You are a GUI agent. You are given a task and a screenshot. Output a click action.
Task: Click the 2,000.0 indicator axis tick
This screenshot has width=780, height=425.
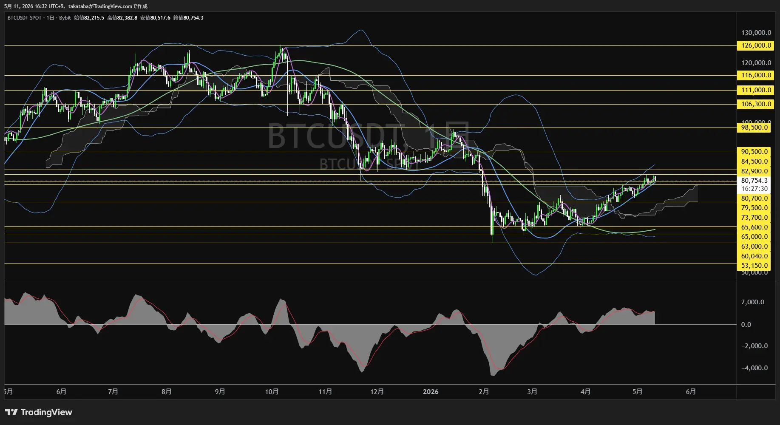[x=752, y=302]
